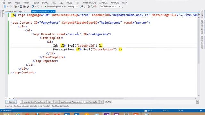205x115 pixels.
Task: Click the split editor handle above scrollbar
Action: click(199, 14)
